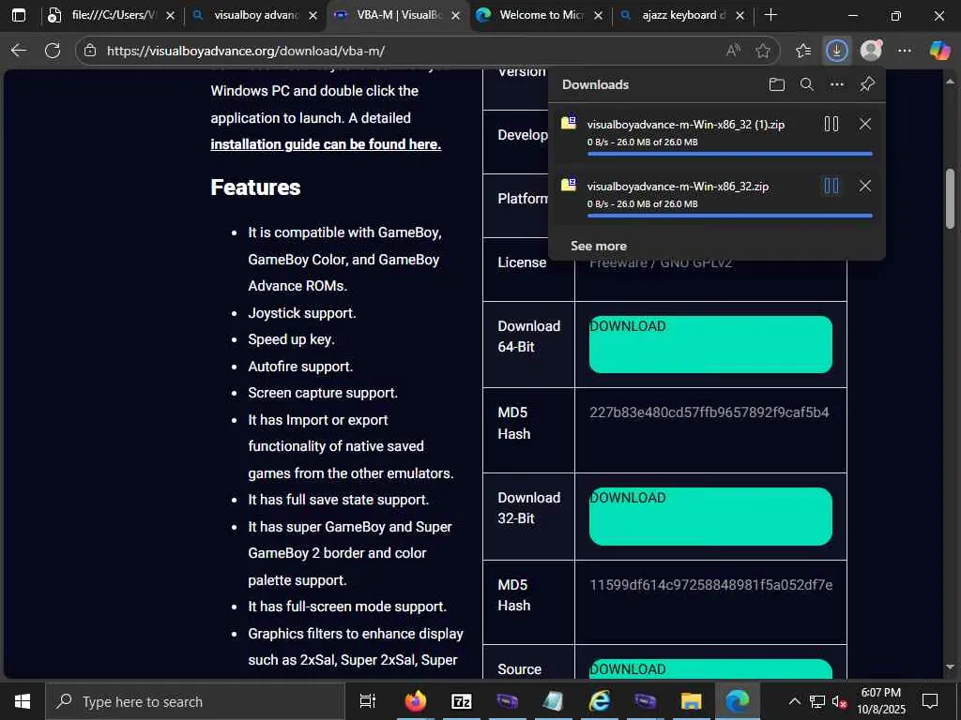Switch to ajazz keyboard search tab
This screenshot has width=961, height=720.
[x=683, y=15]
